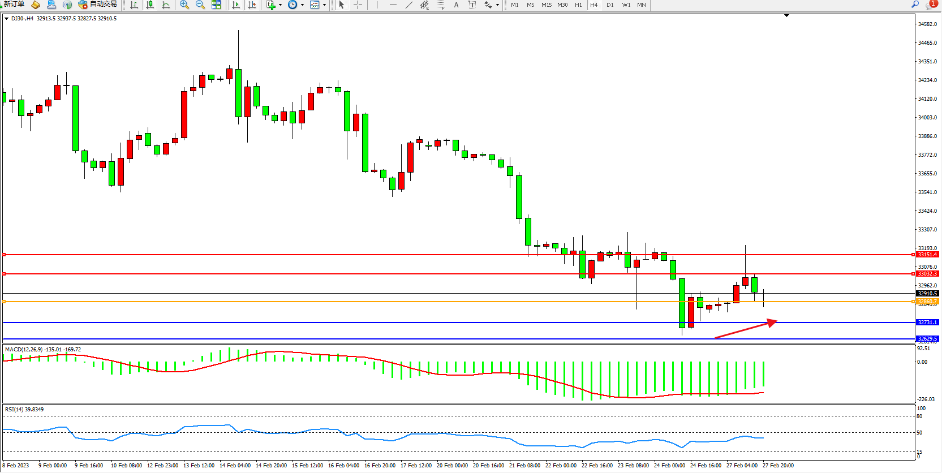Viewport: 942px width, 473px height.
Task: Click the zoom in magnifier icon
Action: point(184,5)
